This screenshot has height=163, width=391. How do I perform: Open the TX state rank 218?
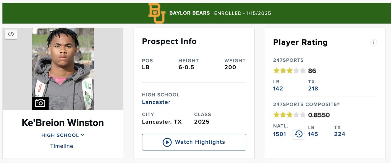(313, 89)
